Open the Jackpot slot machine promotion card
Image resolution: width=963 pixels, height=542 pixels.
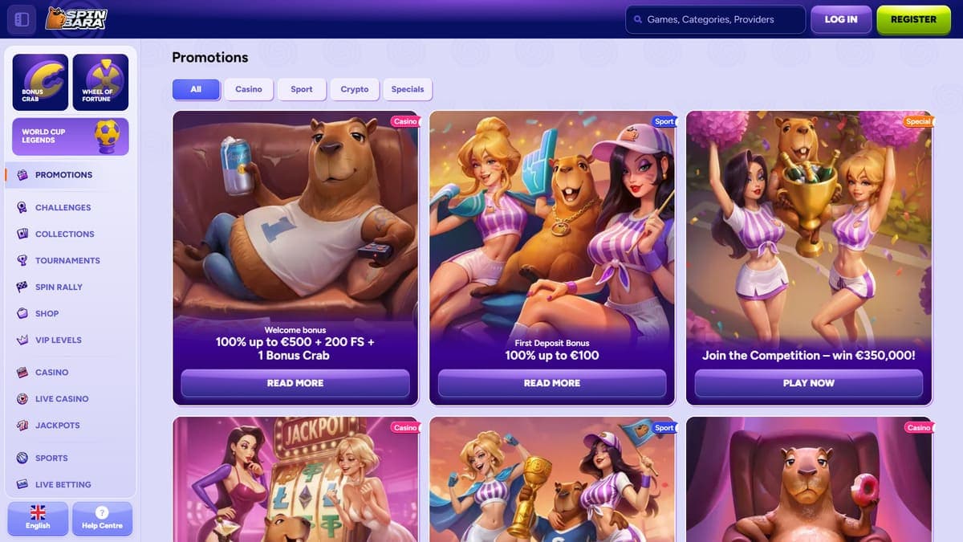[295, 479]
